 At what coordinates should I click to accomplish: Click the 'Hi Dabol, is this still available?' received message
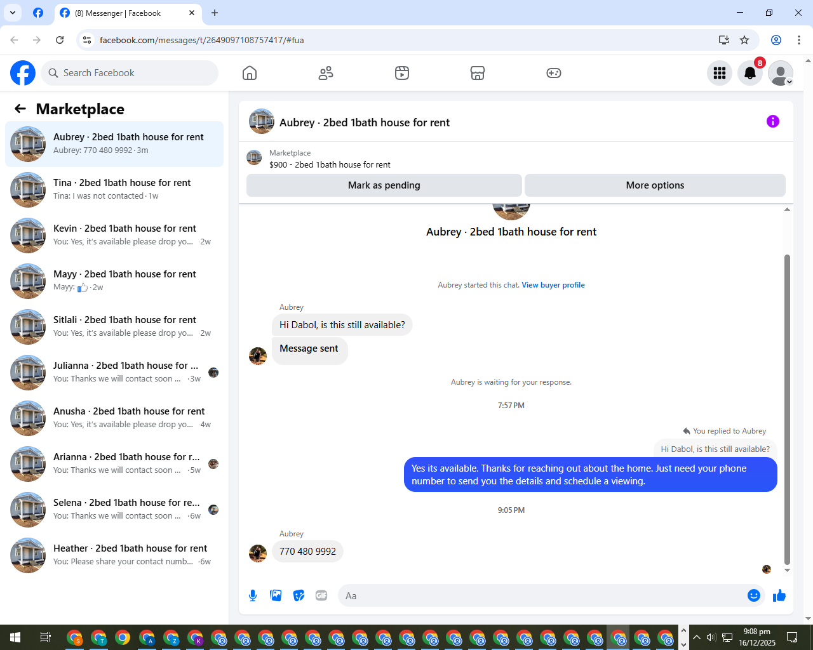[342, 325]
